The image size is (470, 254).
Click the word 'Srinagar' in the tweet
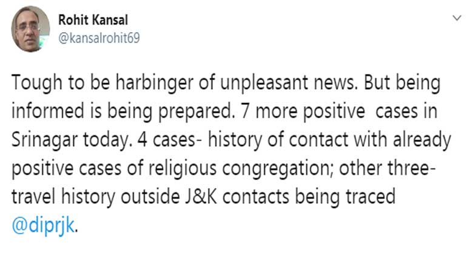pyautogui.click(x=44, y=140)
